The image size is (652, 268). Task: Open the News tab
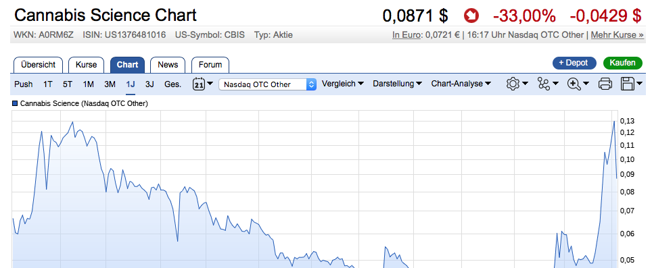[x=168, y=65]
